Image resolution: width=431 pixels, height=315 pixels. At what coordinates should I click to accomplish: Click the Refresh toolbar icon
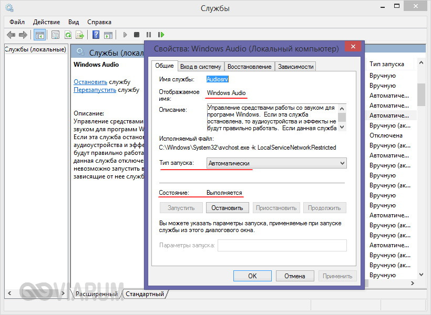[x=68, y=35]
